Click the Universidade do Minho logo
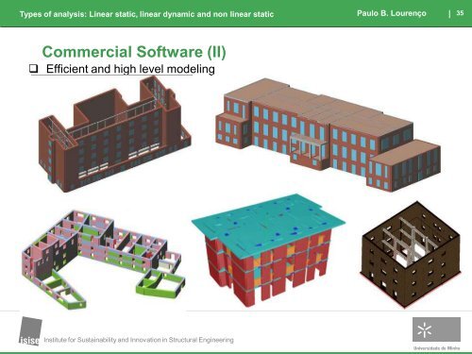The image size is (472, 354). click(436, 333)
